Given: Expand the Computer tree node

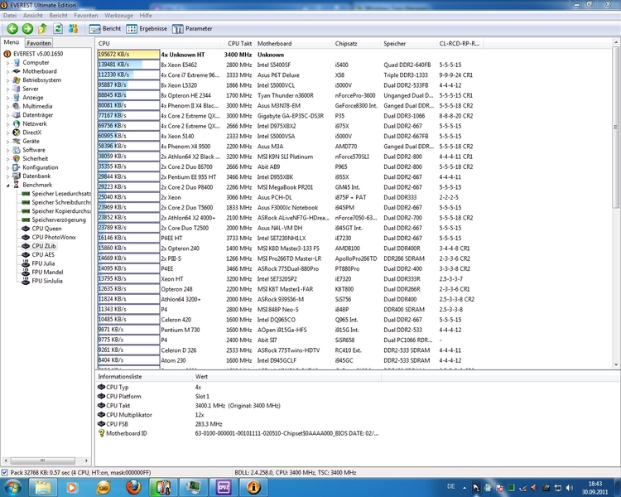Looking at the screenshot, I should point(7,63).
